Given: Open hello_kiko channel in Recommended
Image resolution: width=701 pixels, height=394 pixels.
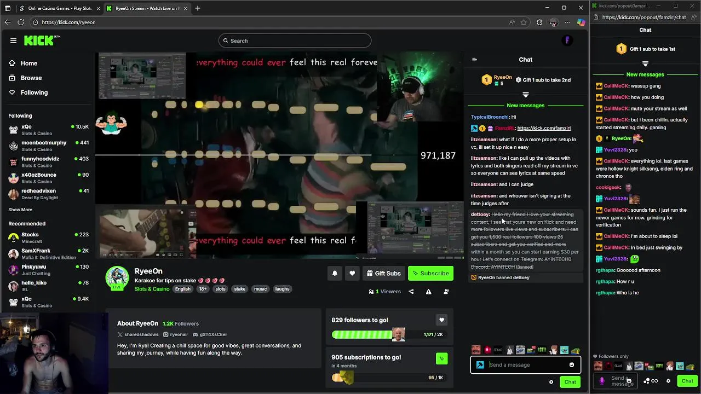Looking at the screenshot, I should [x=49, y=286].
